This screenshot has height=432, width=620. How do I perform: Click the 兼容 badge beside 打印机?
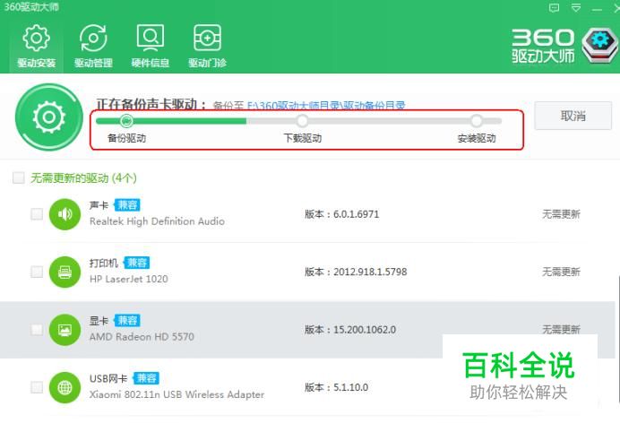pyautogui.click(x=136, y=263)
